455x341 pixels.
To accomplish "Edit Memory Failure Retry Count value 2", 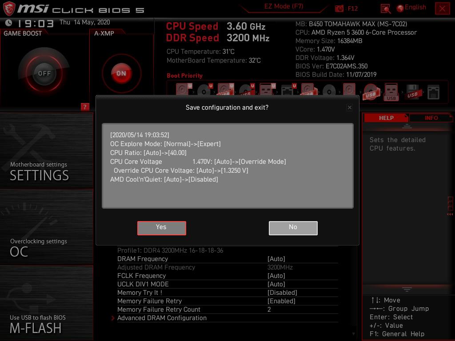I will pyautogui.click(x=227, y=309).
